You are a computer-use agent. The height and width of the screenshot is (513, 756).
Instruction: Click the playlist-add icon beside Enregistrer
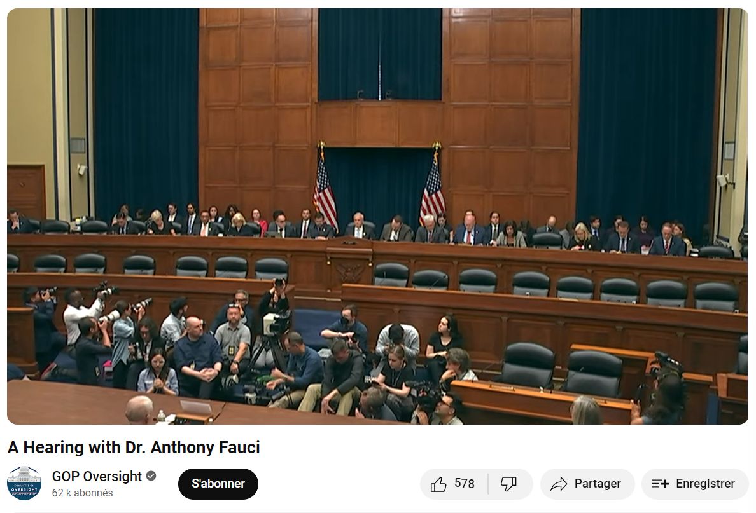pyautogui.click(x=660, y=484)
